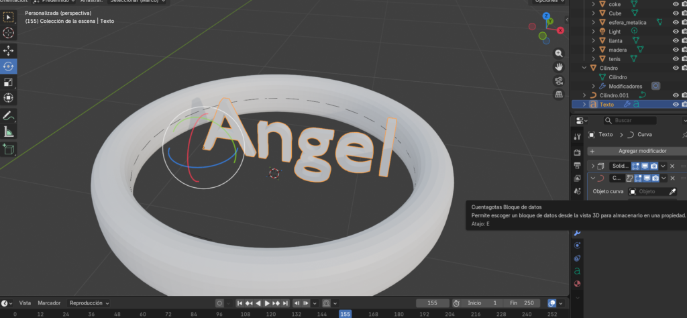Open the Tool properties tab

(577, 137)
